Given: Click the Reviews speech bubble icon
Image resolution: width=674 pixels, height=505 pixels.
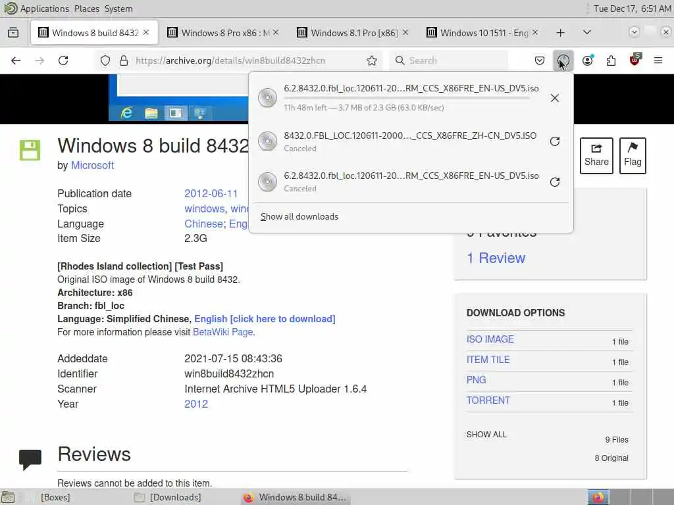Looking at the screenshot, I should (30, 459).
